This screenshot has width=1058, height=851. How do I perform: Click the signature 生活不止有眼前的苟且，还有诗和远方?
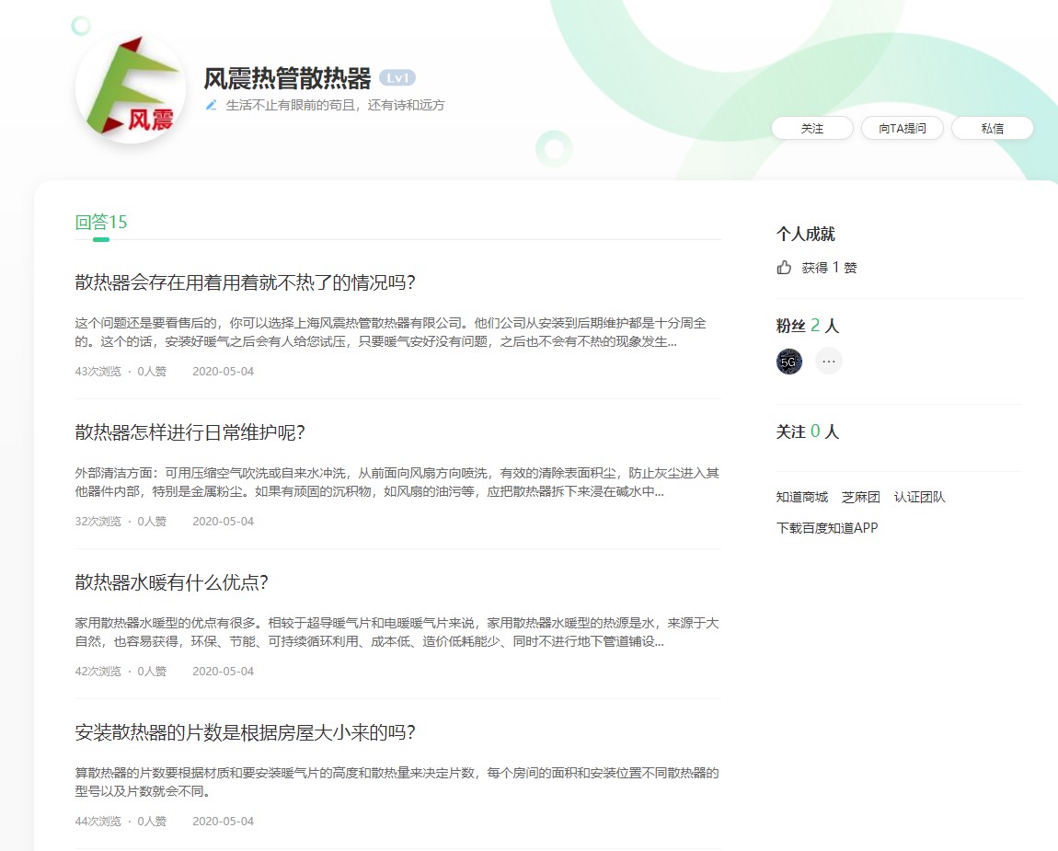pyautogui.click(x=336, y=105)
